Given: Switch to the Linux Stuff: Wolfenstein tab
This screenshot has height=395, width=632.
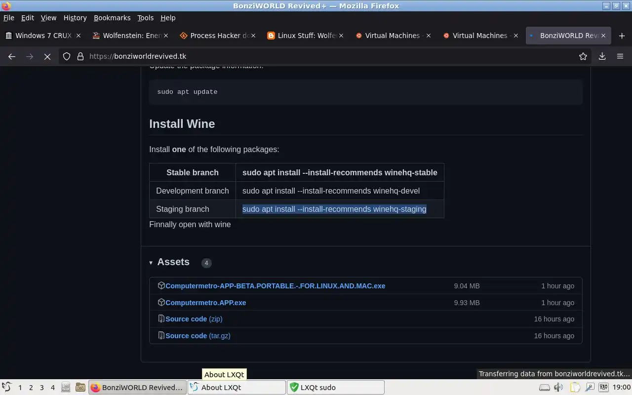Looking at the screenshot, I should coord(306,36).
